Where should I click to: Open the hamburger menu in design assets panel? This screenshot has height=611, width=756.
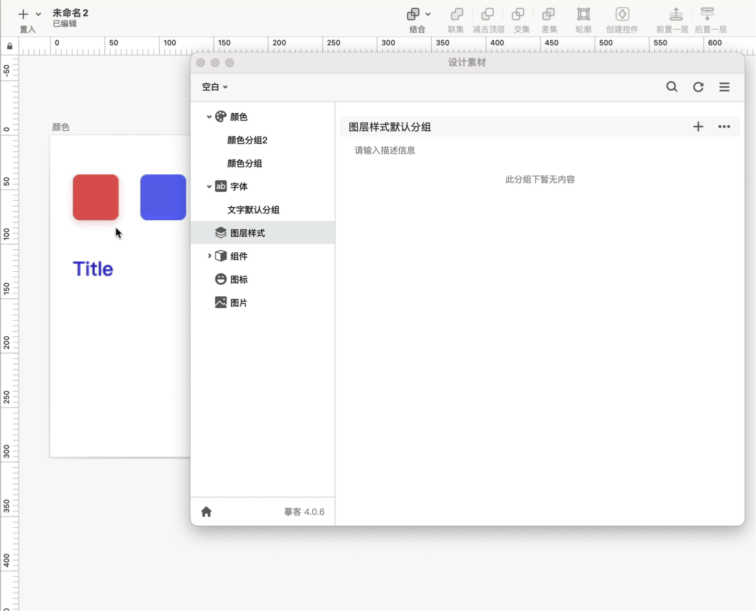(724, 87)
